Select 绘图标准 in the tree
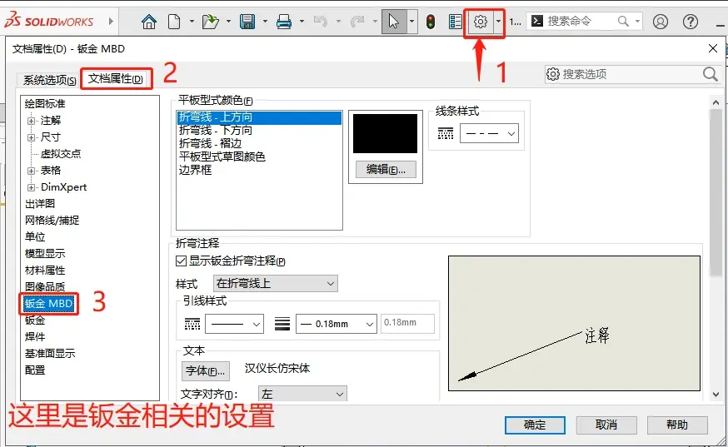 (45, 104)
